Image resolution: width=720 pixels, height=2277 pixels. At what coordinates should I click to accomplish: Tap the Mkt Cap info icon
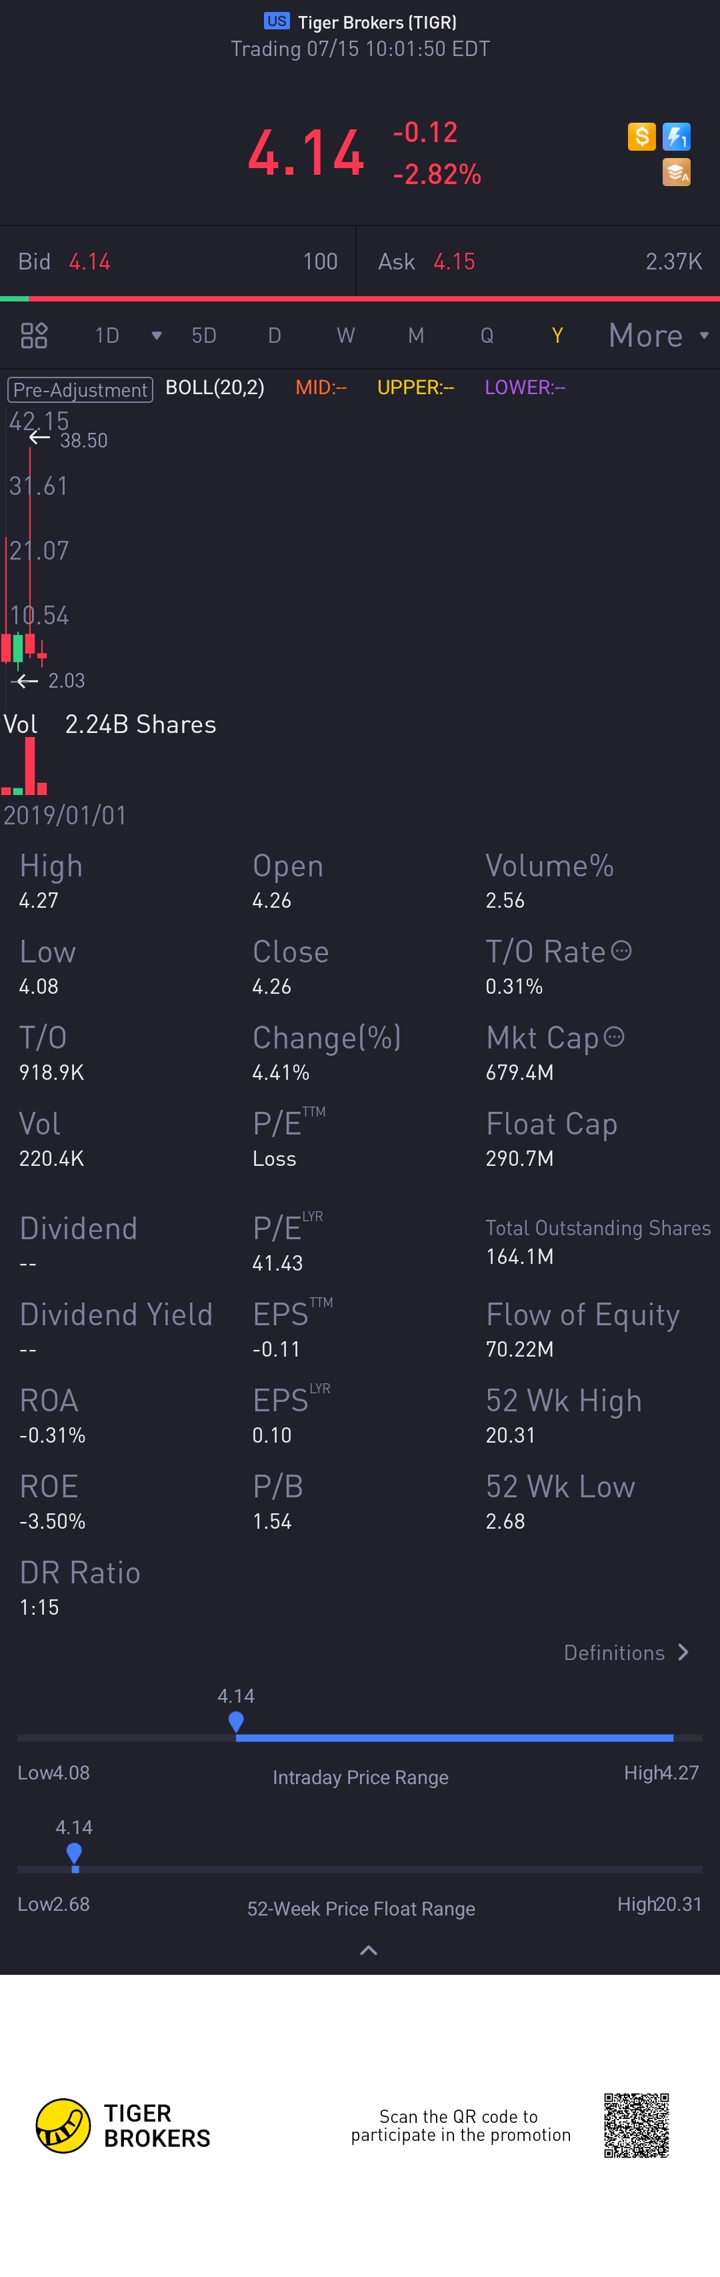click(614, 1036)
